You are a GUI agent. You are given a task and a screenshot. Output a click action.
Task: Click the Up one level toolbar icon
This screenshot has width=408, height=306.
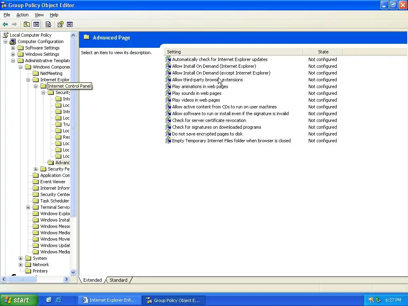point(27,24)
